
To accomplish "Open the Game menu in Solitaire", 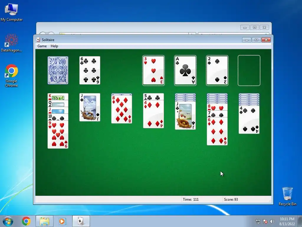I will tap(42, 46).
